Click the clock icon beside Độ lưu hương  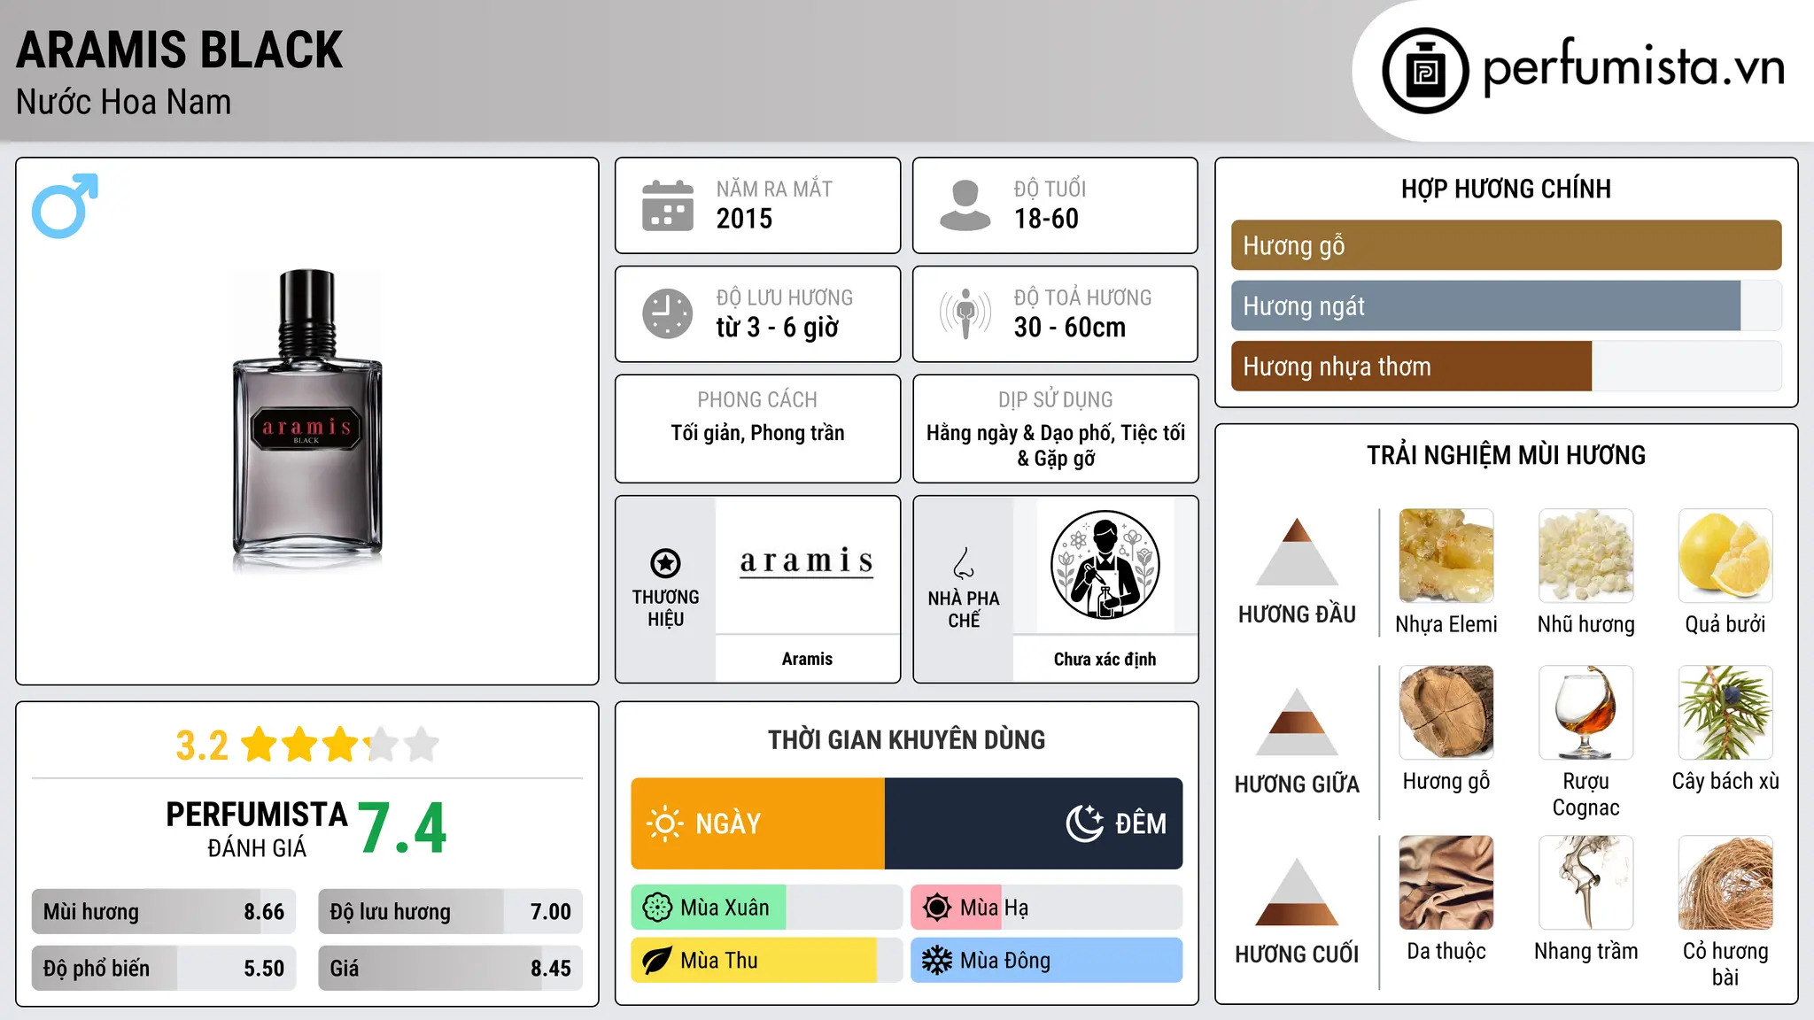coord(668,313)
